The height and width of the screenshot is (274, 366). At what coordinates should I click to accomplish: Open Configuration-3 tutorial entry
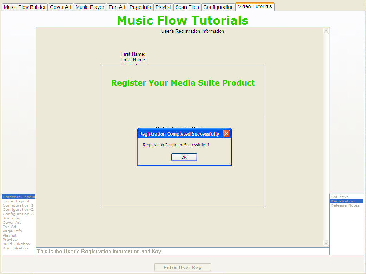(x=18, y=214)
